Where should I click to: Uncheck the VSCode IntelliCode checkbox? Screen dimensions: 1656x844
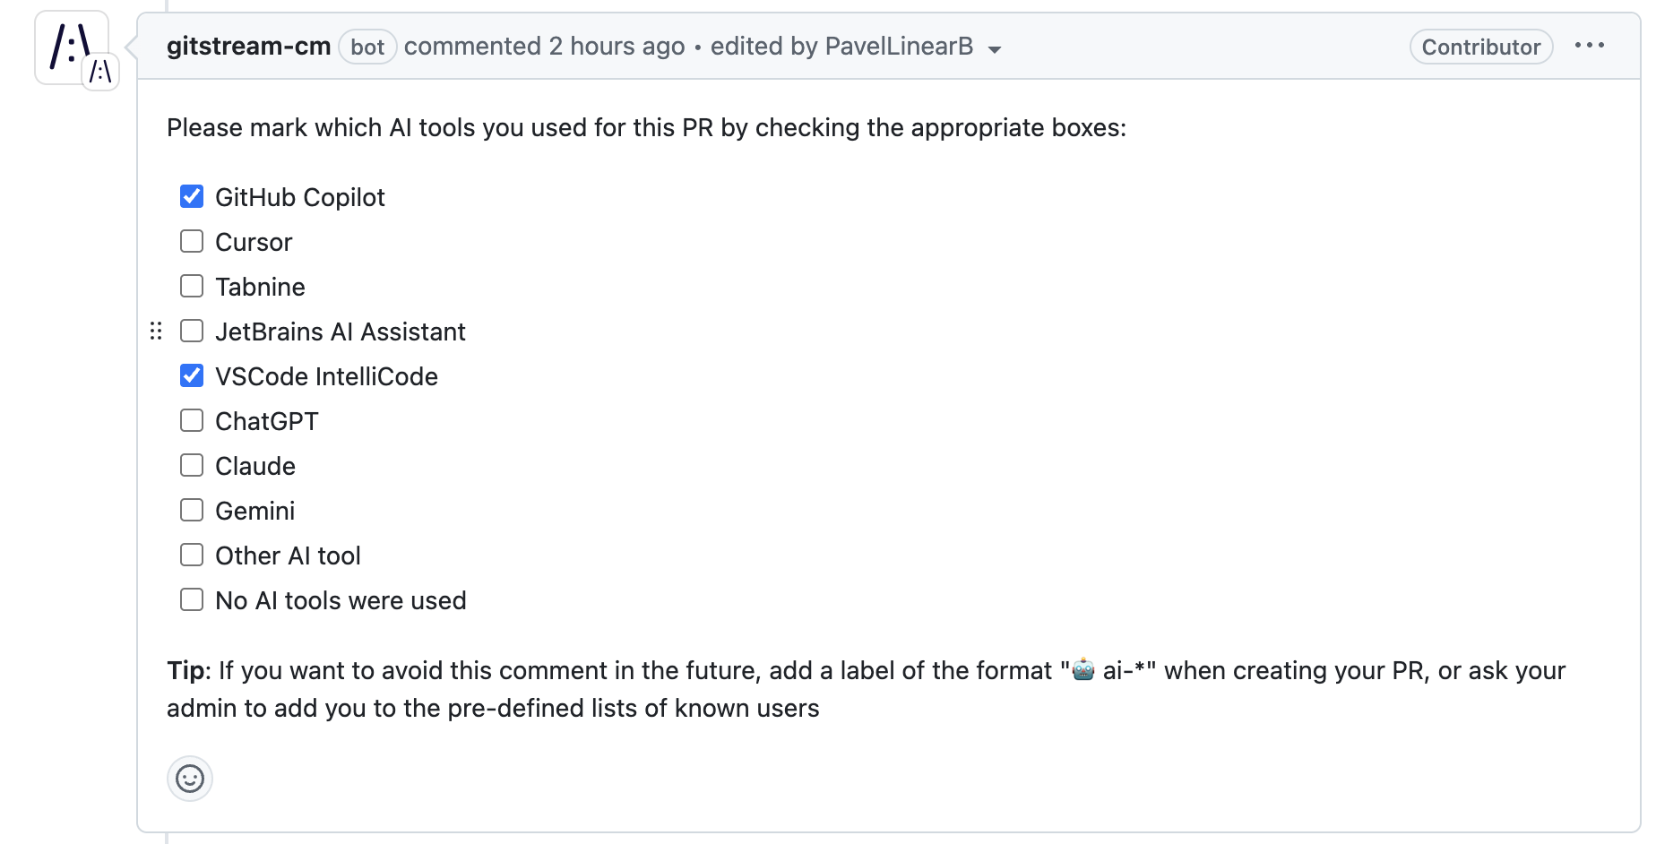192,376
